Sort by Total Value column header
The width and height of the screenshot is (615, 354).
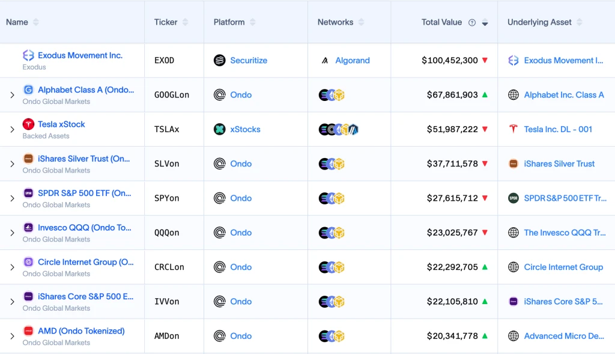click(x=441, y=22)
